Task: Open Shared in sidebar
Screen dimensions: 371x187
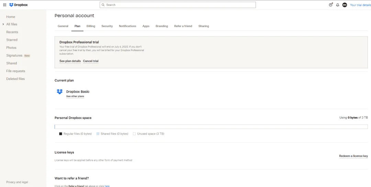Action: click(x=12, y=63)
